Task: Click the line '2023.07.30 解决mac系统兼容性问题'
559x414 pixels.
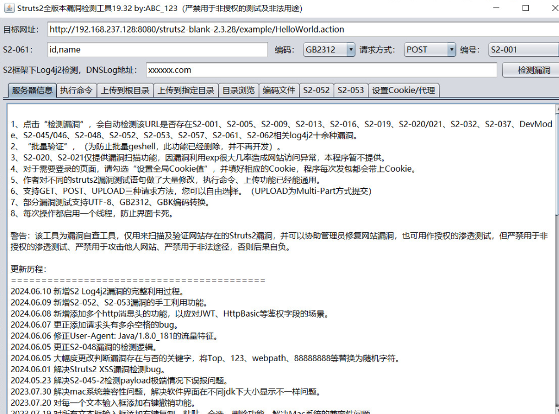Action: click(166, 391)
